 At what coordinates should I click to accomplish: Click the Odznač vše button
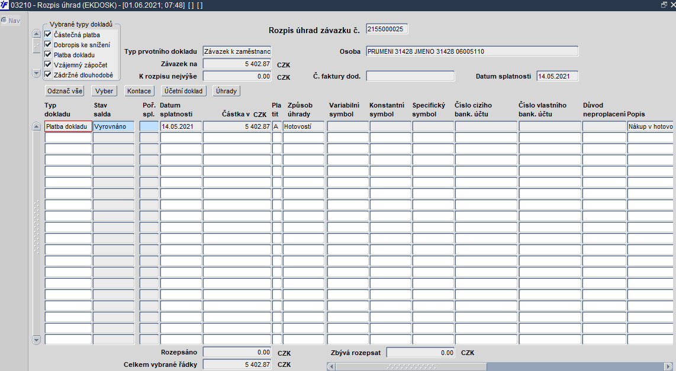pos(65,91)
